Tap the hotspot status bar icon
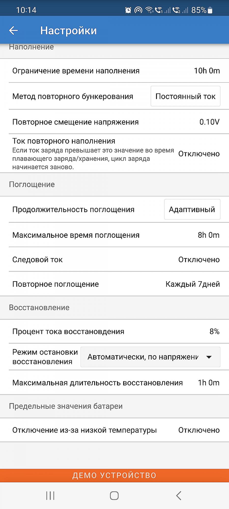This screenshot has height=509, width=229. click(x=138, y=10)
